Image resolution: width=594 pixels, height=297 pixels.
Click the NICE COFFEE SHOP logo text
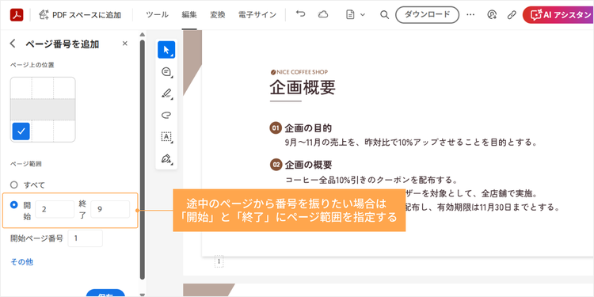[299, 71]
